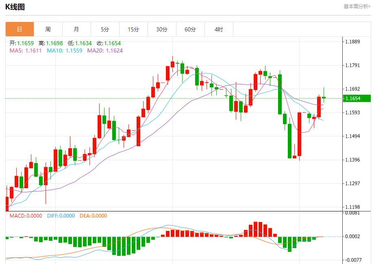Open the 月 (monthly) K-line view

coord(76,29)
